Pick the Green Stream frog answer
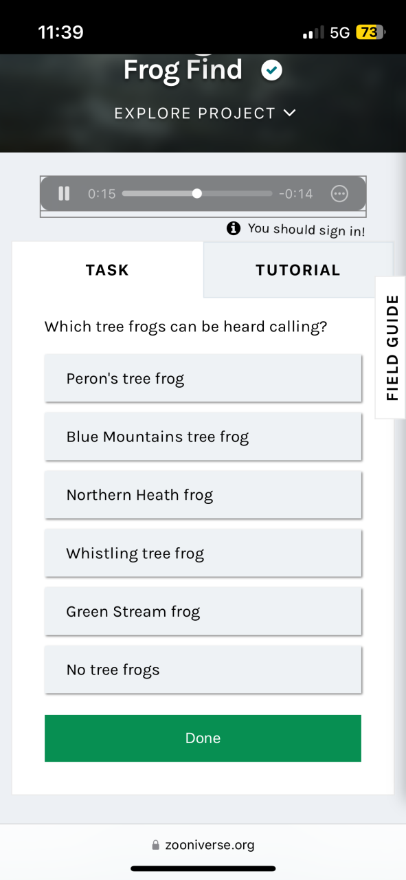This screenshot has height=880, width=406. click(203, 611)
